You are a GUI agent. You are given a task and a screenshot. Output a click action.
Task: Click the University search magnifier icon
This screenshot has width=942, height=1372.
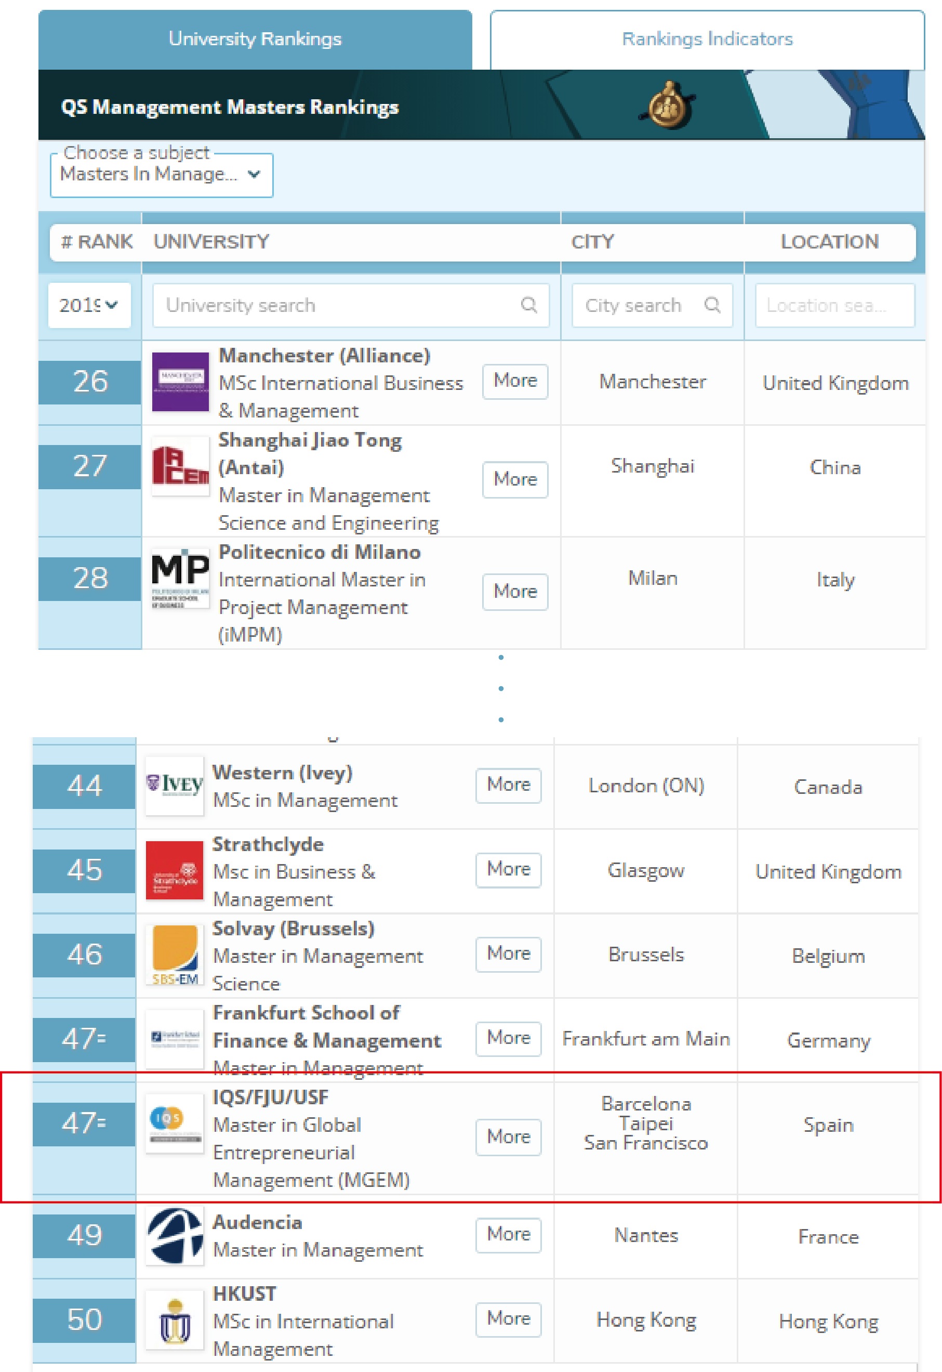pos(529,305)
